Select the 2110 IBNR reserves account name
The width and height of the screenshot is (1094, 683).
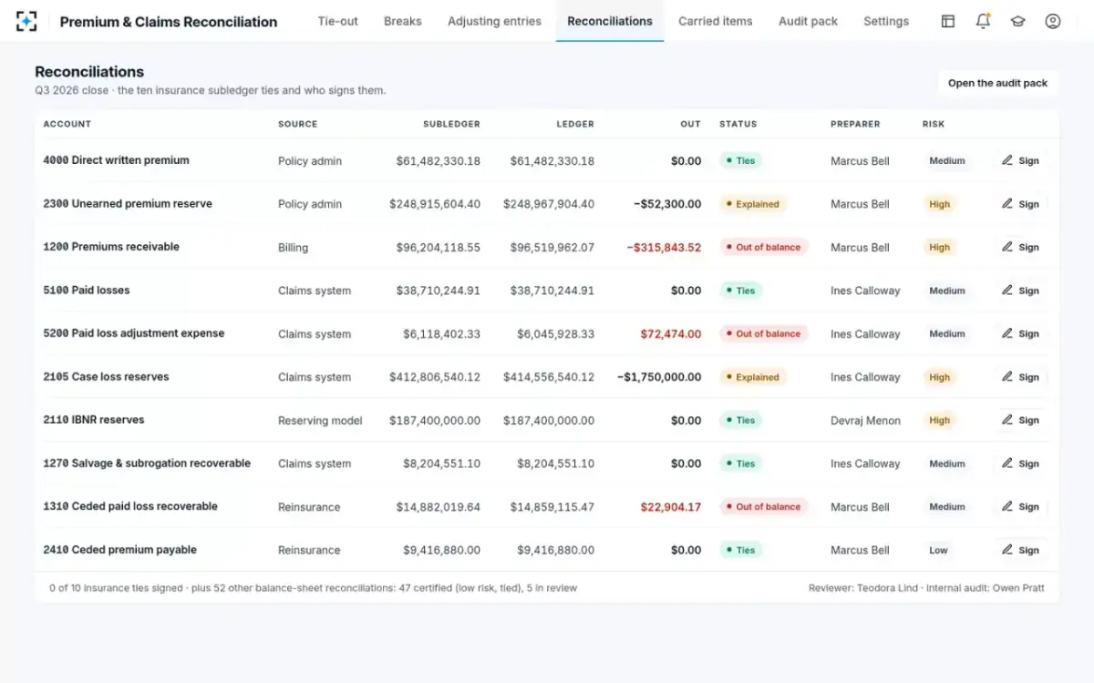(x=94, y=420)
